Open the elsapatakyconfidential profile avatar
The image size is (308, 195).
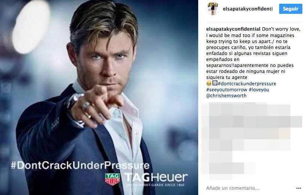(213, 9)
